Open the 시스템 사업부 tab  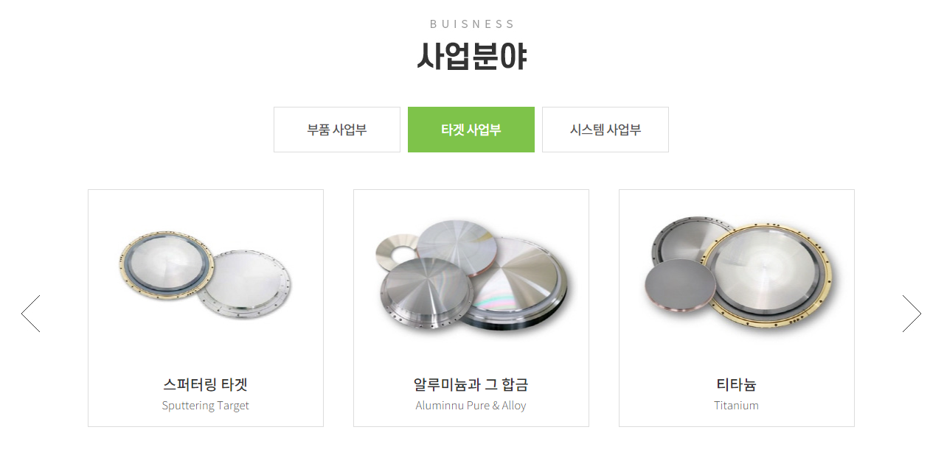(x=605, y=130)
